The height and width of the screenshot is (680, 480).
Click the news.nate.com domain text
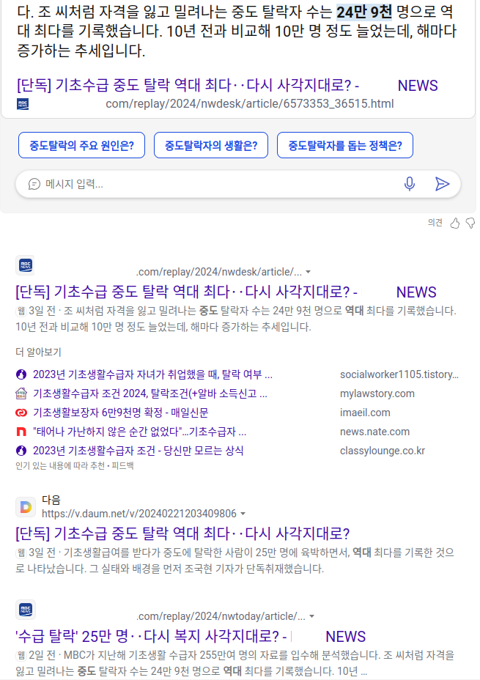click(374, 432)
